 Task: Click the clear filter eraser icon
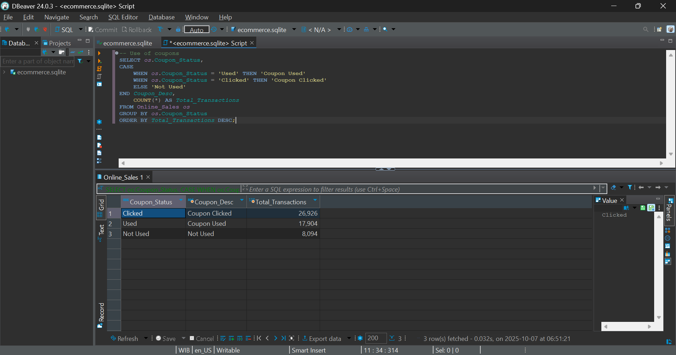click(613, 188)
